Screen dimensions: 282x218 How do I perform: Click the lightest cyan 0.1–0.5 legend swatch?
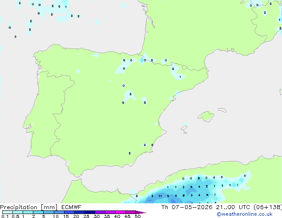pos(8,212)
